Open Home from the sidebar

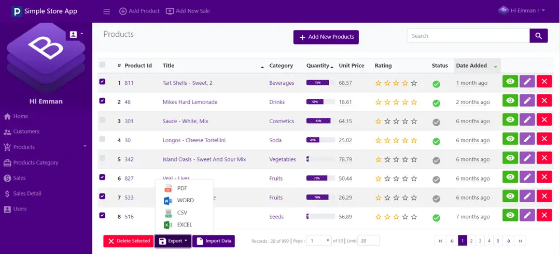point(21,116)
